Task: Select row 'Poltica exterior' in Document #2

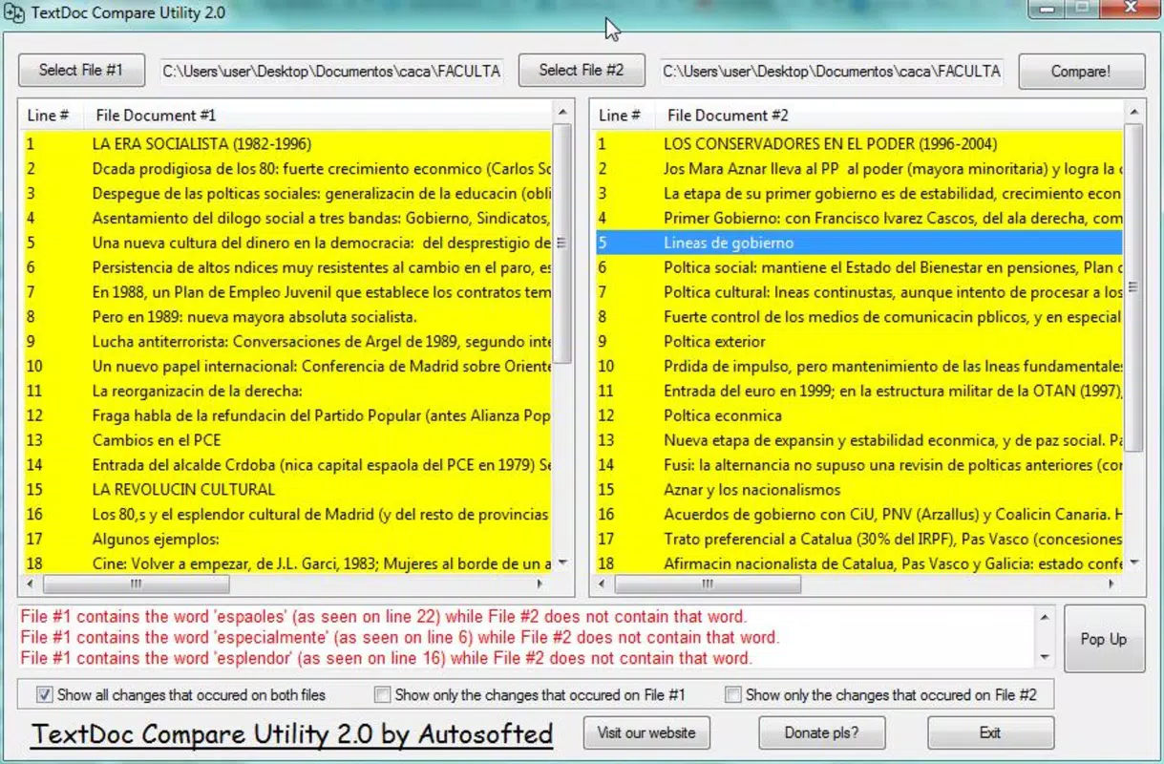Action: 858,341
